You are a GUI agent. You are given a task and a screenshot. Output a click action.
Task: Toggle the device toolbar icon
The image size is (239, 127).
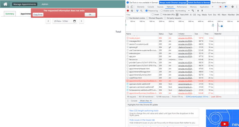tap(132, 7)
